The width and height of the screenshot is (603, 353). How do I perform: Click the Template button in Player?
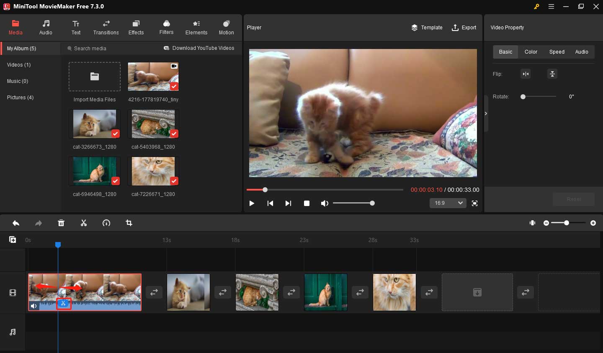coord(427,28)
